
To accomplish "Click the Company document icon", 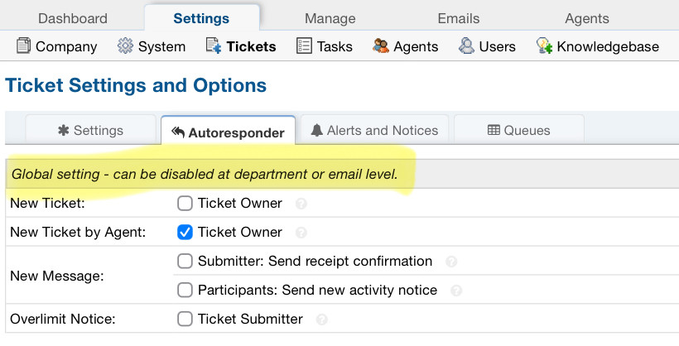I will click(23, 46).
